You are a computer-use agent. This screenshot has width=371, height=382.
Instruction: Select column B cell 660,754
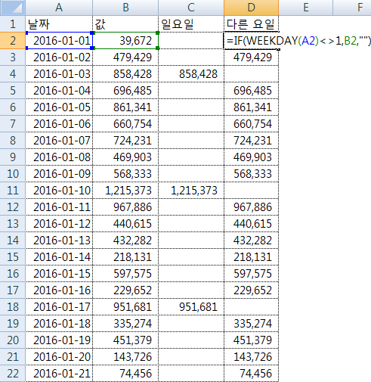(x=125, y=124)
